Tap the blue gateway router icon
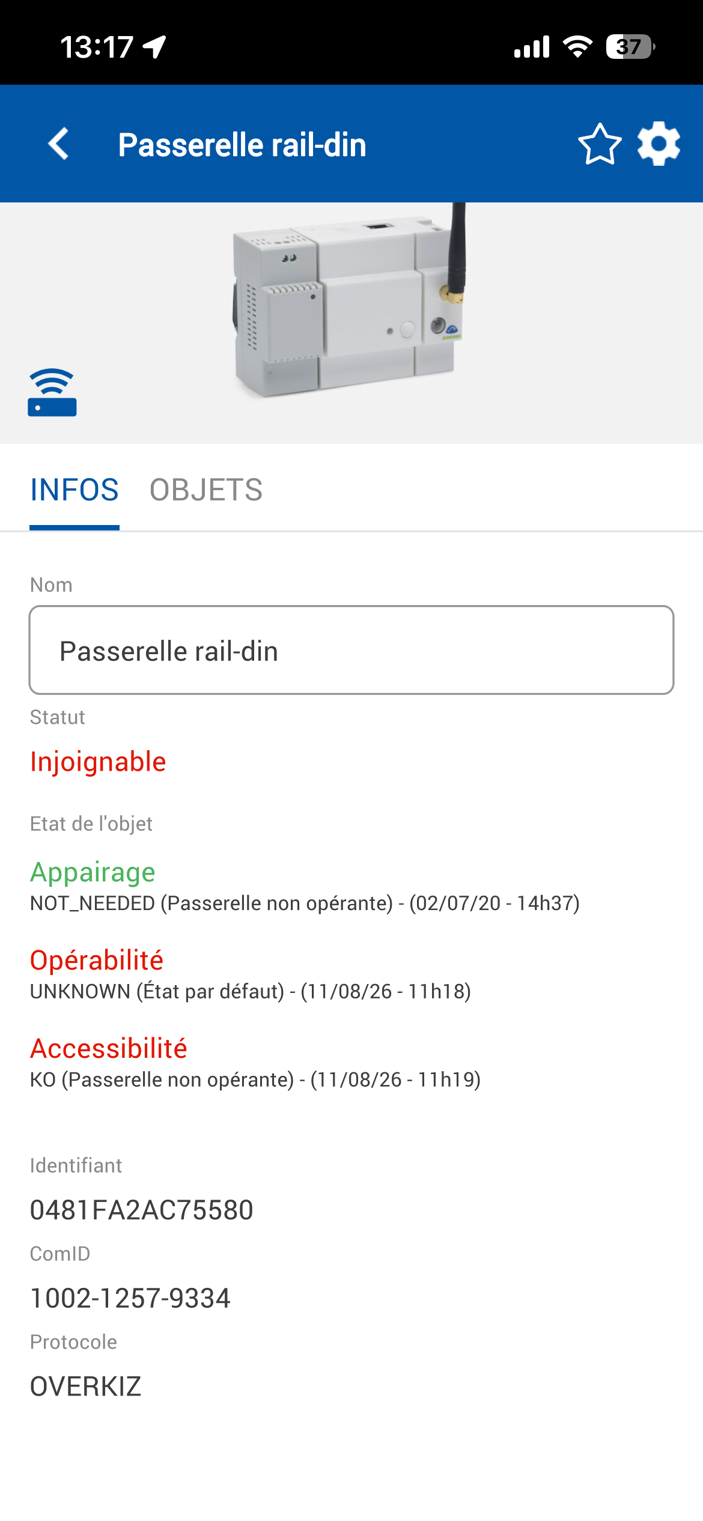703x1521 pixels. click(52, 392)
